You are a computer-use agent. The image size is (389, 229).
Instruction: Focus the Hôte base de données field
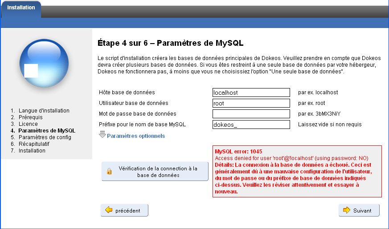[x=251, y=92]
